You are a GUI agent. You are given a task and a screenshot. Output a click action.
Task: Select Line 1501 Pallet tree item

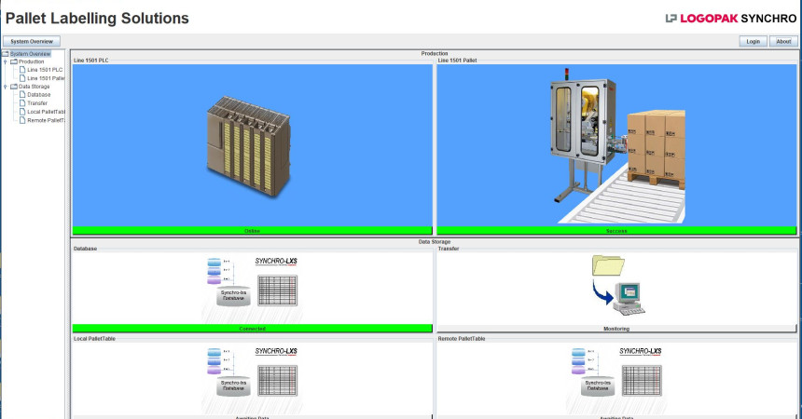46,79
